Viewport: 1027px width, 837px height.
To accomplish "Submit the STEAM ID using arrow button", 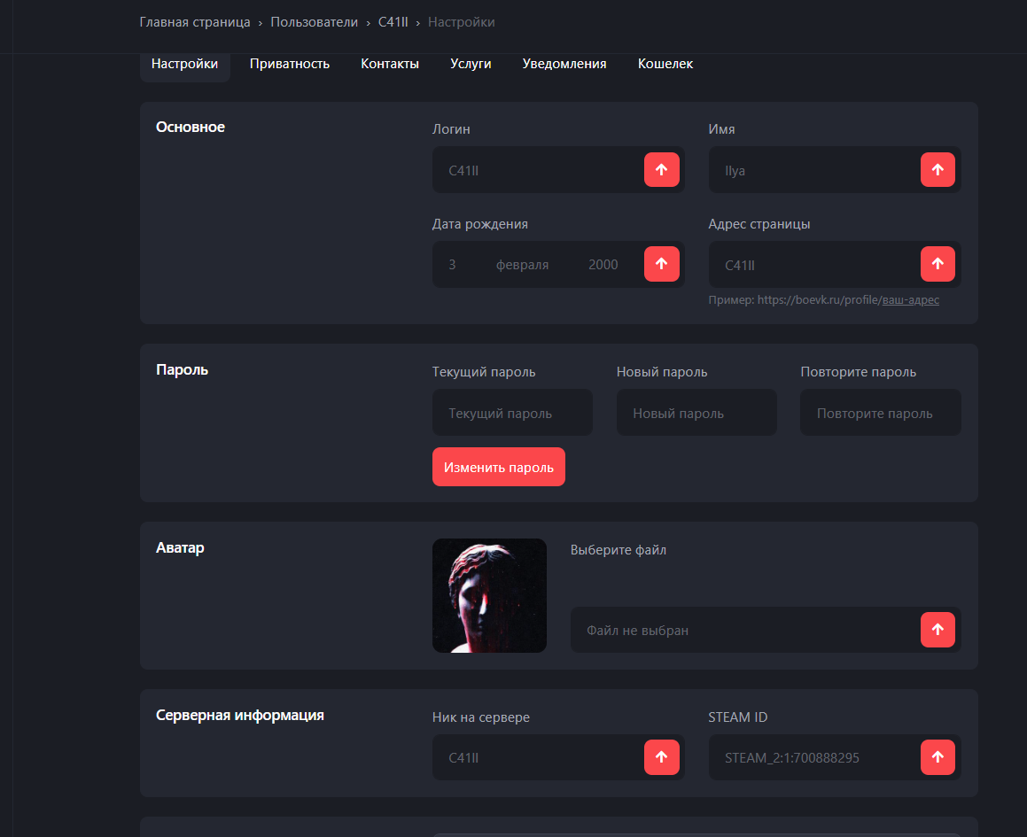I will click(x=938, y=757).
